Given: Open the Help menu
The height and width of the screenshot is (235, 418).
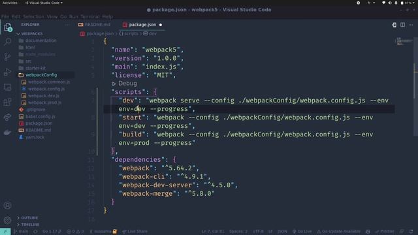Looking at the screenshot, I should pos(107,16).
